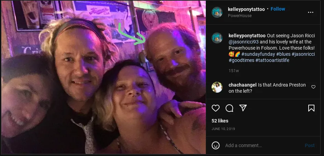
Task: Open kelleyponytattoo profile avatar in header
Action: [x=217, y=12]
